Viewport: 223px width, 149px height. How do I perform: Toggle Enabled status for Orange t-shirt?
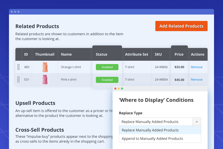coord(107,67)
